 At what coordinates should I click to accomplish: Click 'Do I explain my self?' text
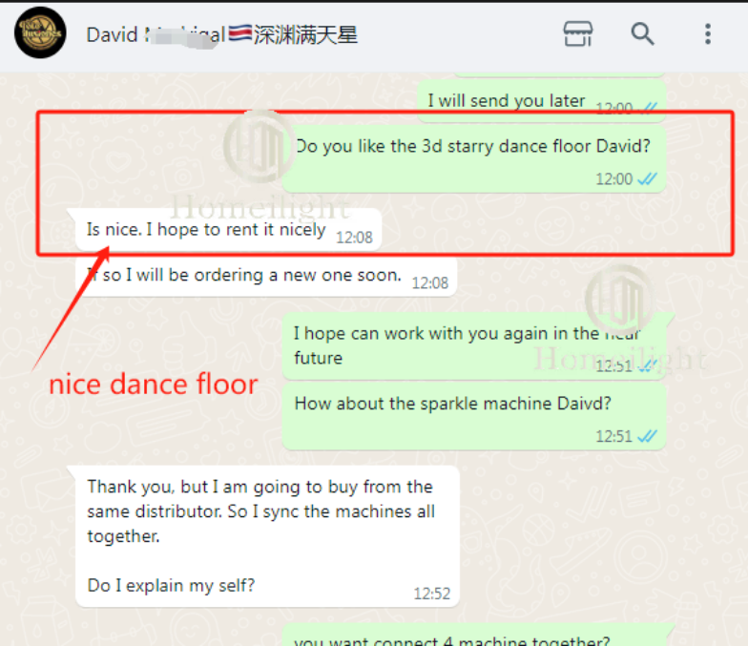coord(171,586)
